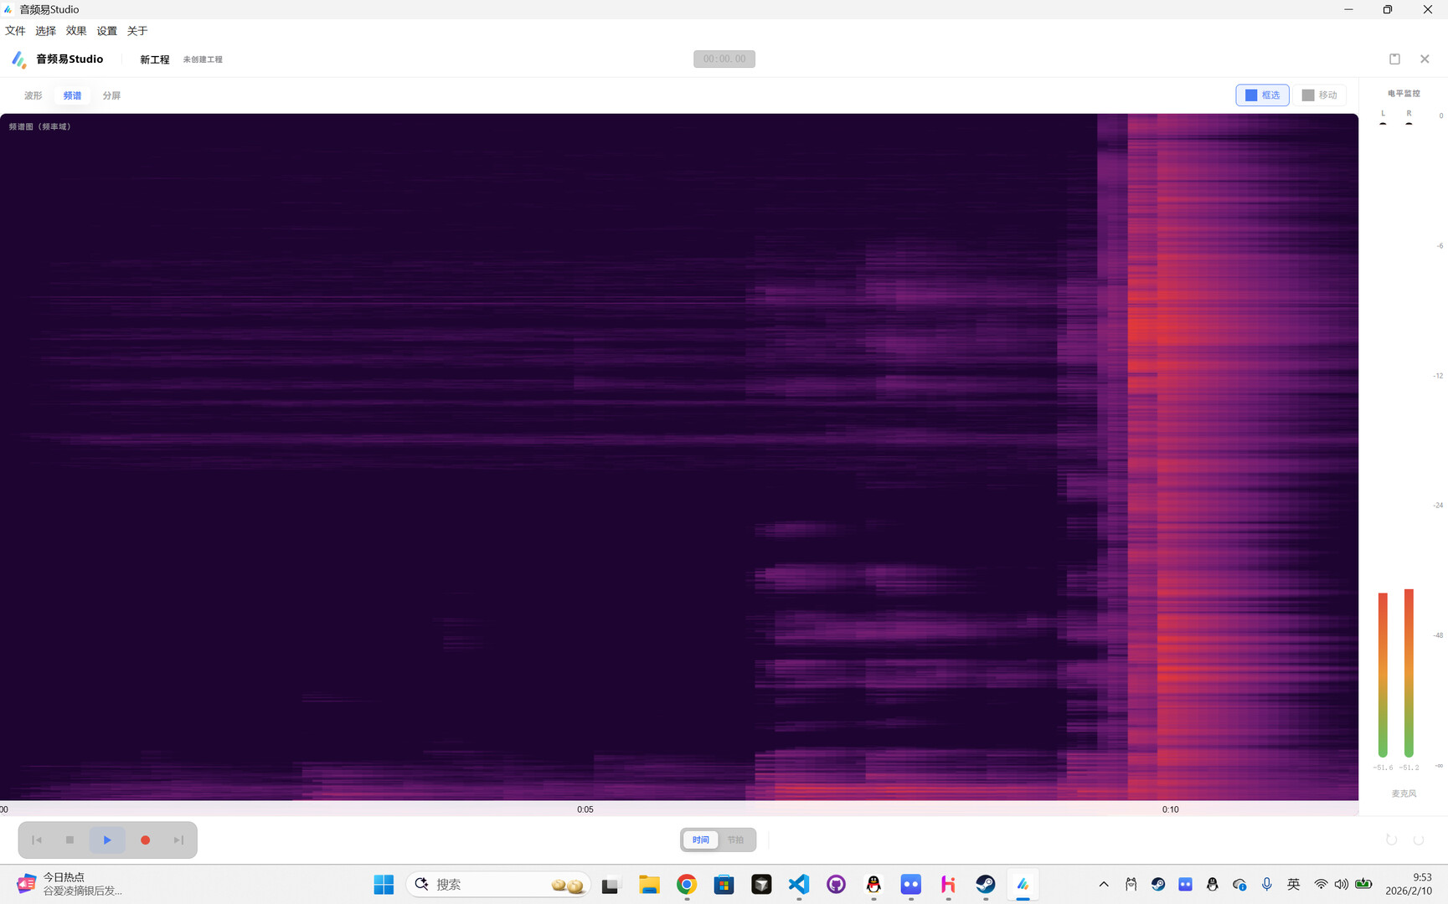The width and height of the screenshot is (1448, 904).
Task: Click the 0:05 mark on the timeline ruler
Action: [585, 809]
